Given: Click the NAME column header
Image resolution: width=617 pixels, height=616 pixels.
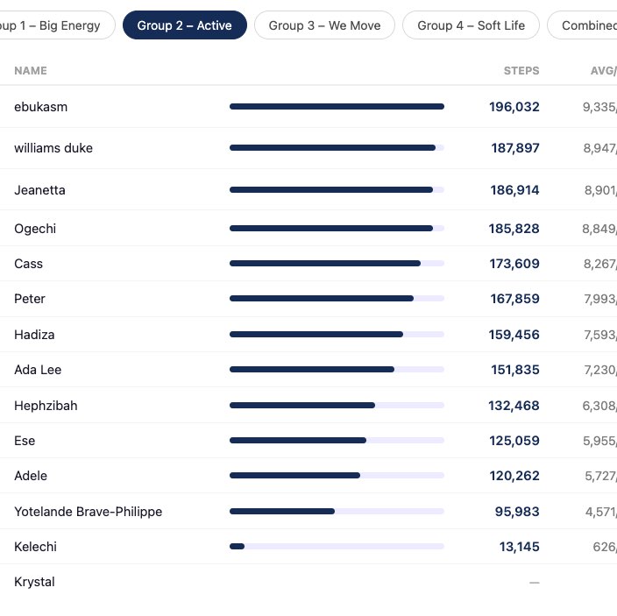Looking at the screenshot, I should pos(31,71).
